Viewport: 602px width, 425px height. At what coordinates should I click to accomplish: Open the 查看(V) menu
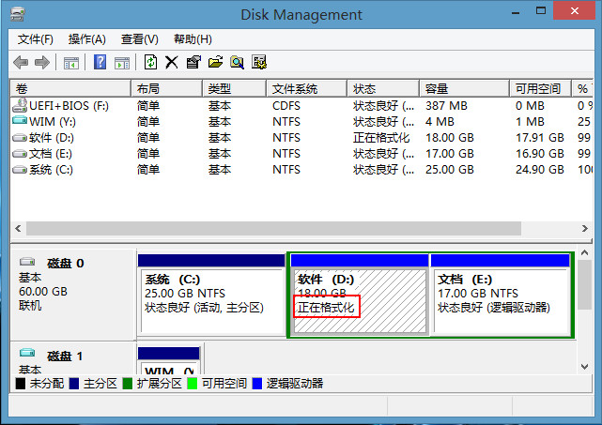(139, 39)
